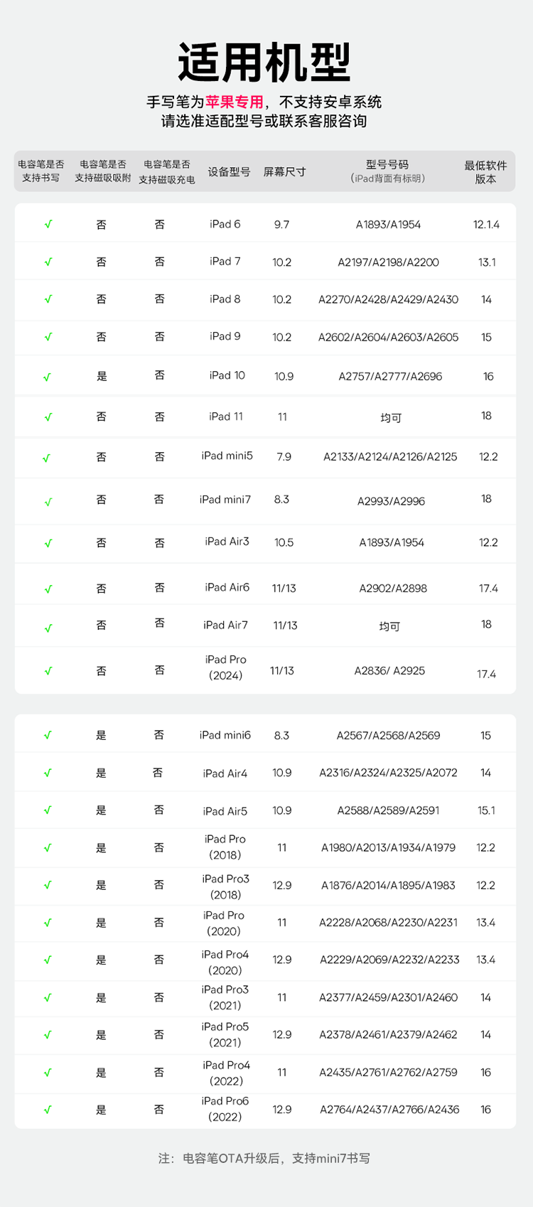This screenshot has height=1207, width=533.
Task: Click the 均可 model cell for iPad 11
Action: pyautogui.click(x=391, y=418)
